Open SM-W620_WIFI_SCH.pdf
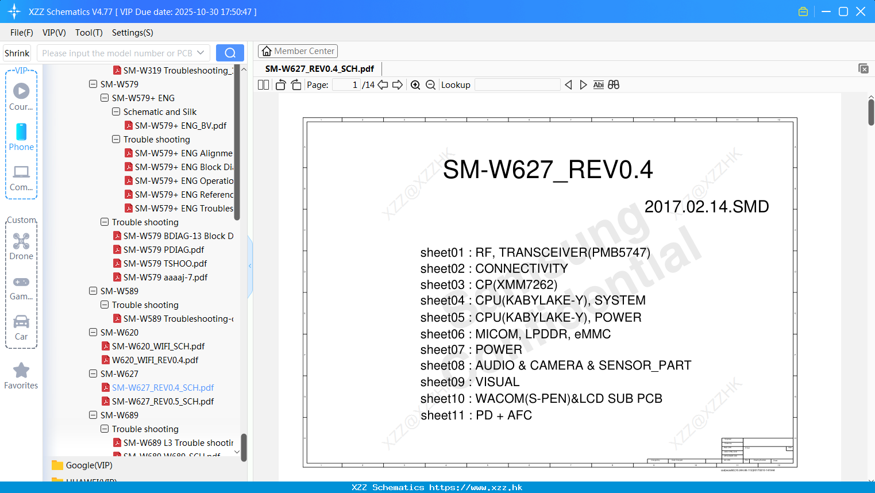Viewport: 875px width, 493px height. click(x=158, y=346)
